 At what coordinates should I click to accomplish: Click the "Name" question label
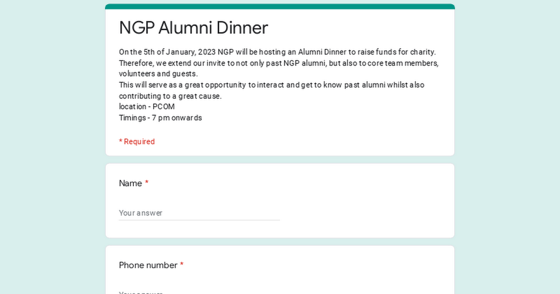[x=130, y=183]
